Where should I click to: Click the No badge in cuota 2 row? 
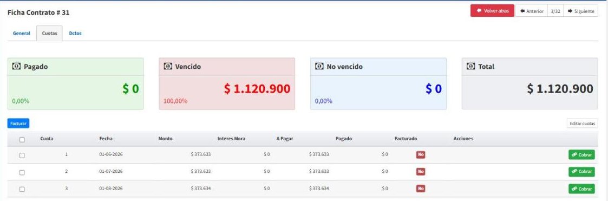(421, 172)
